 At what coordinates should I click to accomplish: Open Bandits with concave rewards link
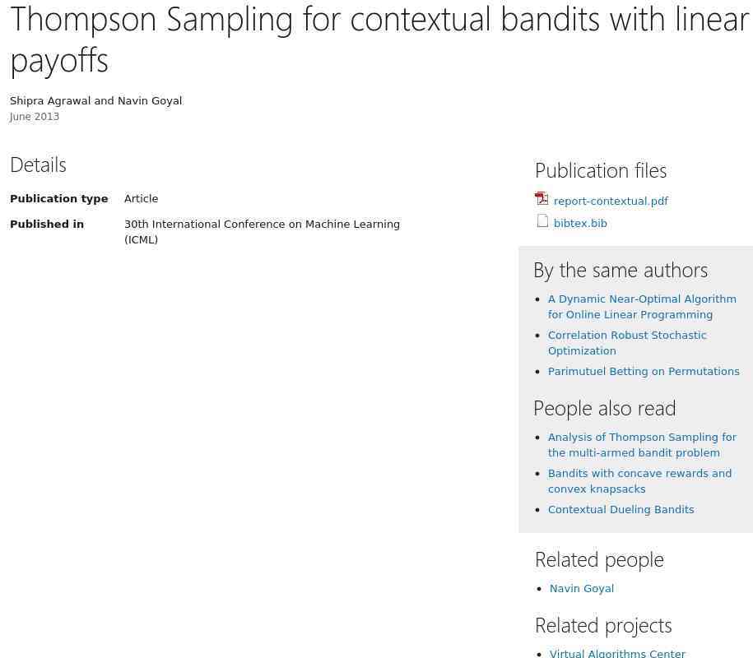(639, 481)
